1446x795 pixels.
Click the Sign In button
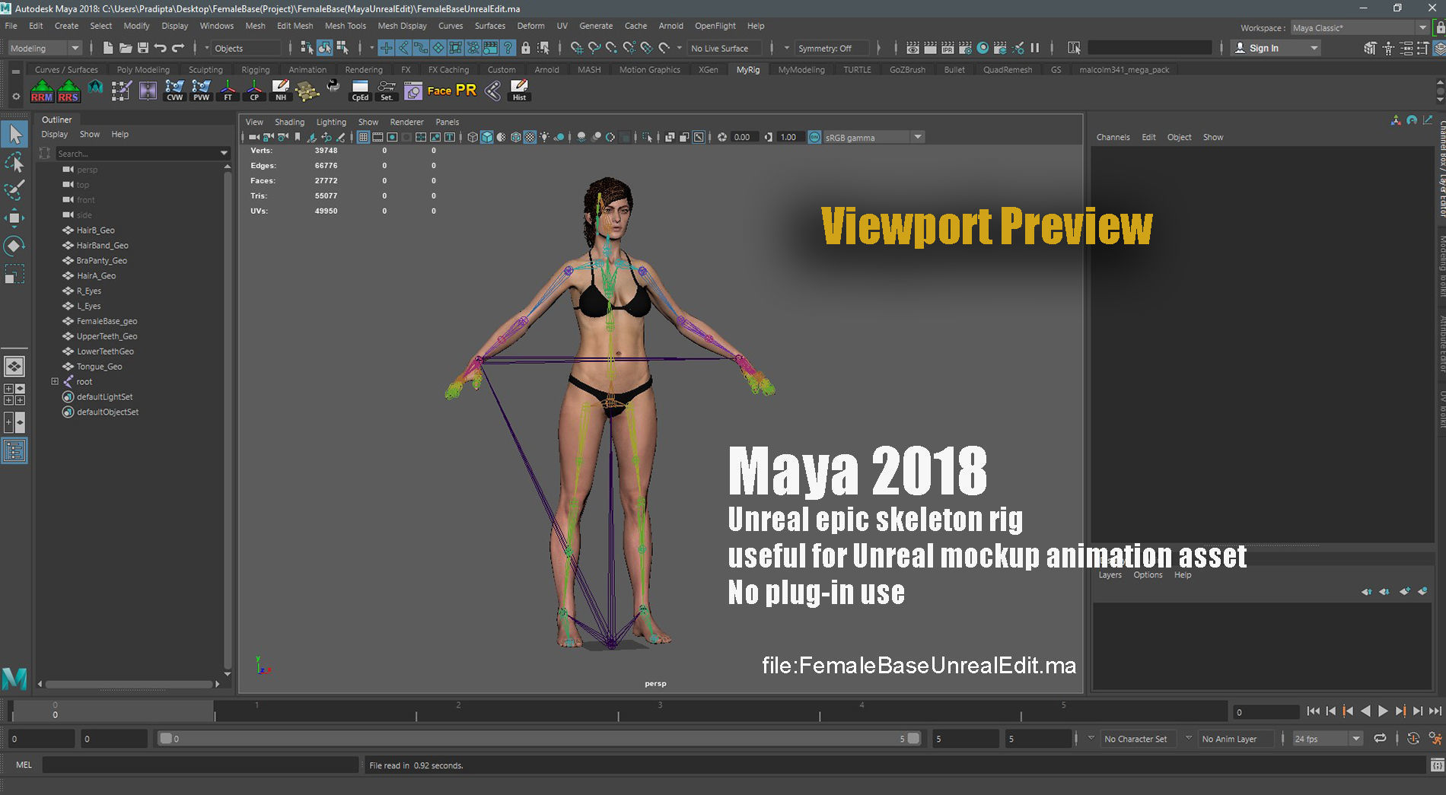[1276, 48]
